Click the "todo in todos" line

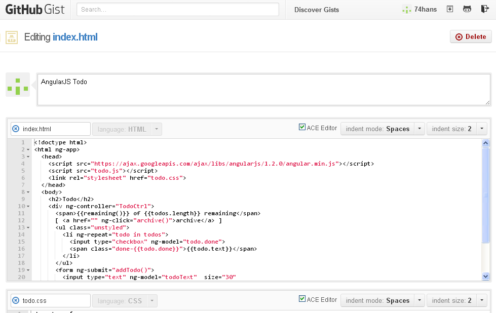click(116, 235)
